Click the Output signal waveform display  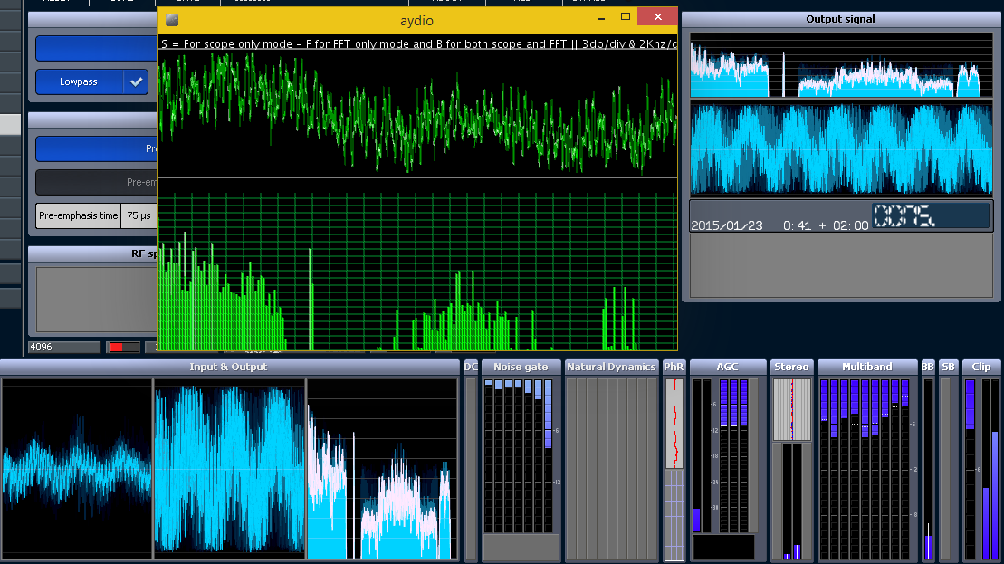[x=841, y=149]
